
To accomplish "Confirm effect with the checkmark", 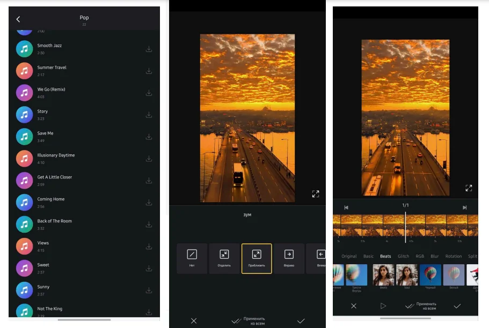I will [x=457, y=306].
